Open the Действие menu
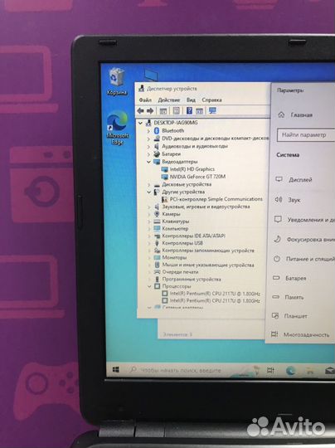Viewport: 335px width, 448px height. (x=169, y=100)
